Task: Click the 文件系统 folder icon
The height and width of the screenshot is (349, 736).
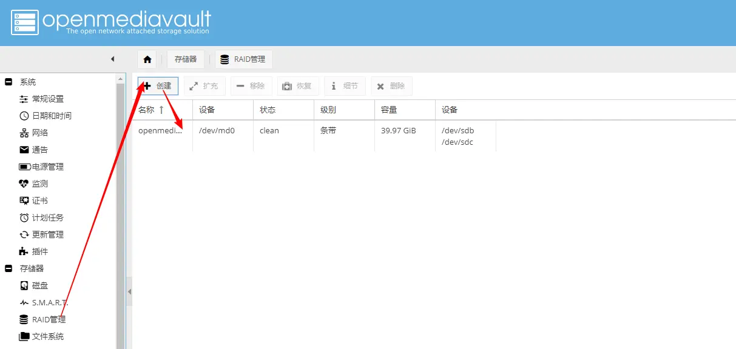Action: [x=24, y=336]
